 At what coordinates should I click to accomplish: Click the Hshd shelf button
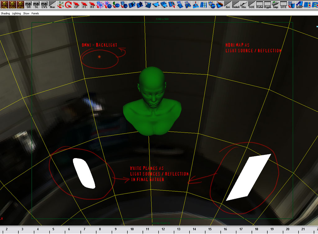260,4
